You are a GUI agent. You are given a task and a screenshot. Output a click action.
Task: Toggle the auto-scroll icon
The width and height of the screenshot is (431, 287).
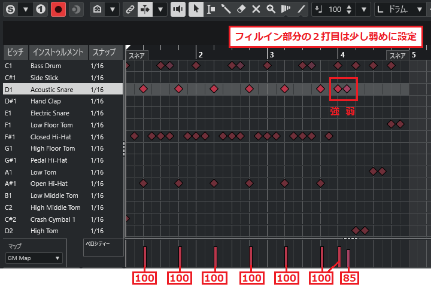coord(145,10)
